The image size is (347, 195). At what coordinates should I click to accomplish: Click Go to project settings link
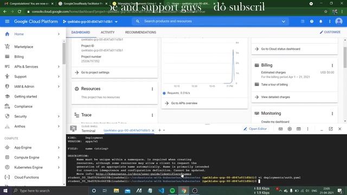coord(95,73)
